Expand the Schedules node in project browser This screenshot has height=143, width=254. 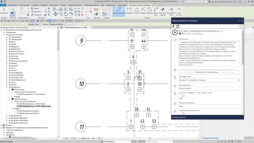(x=1, y=128)
